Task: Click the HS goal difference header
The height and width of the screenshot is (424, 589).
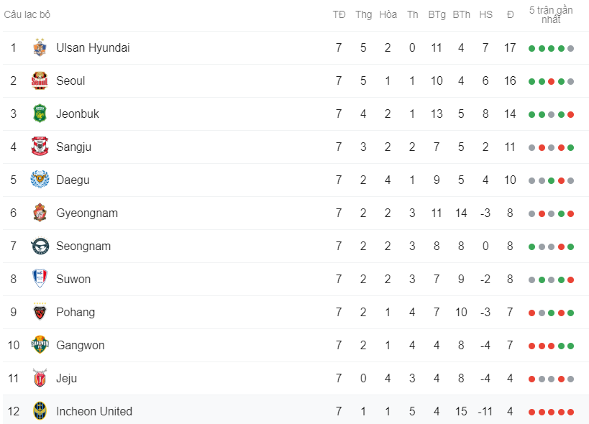Action: pyautogui.click(x=485, y=14)
